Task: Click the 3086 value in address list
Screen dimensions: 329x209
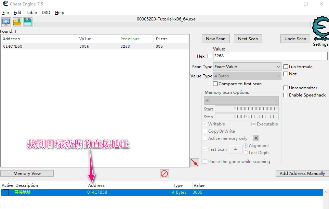Action: pos(197,192)
